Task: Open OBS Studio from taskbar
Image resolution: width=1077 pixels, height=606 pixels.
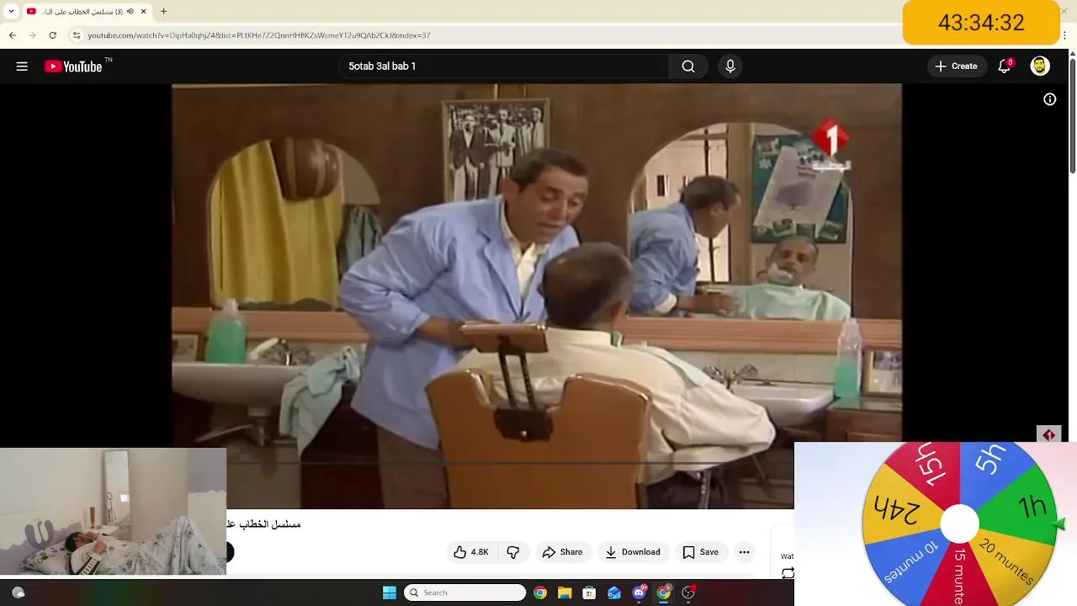Action: click(x=688, y=593)
